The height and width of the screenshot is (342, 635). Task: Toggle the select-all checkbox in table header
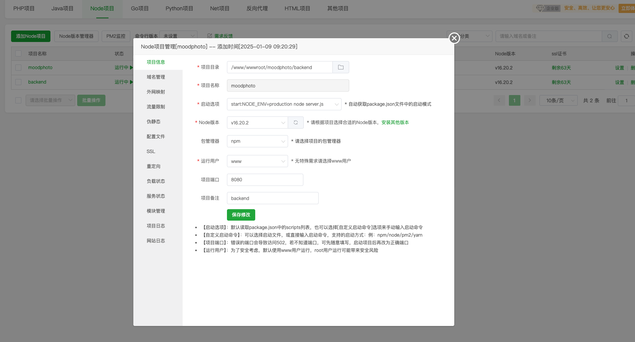pyautogui.click(x=18, y=53)
